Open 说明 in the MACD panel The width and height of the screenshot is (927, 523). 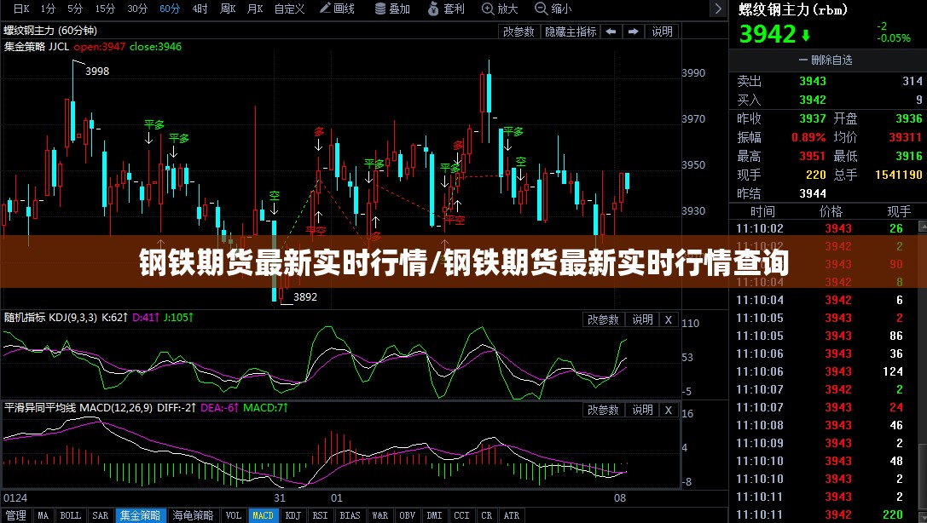pos(643,411)
